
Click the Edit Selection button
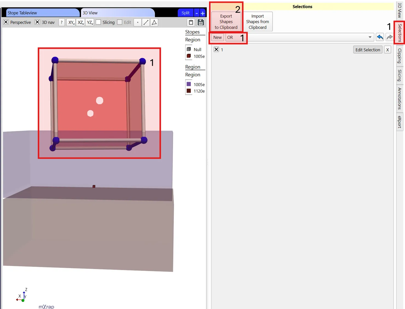tap(368, 50)
